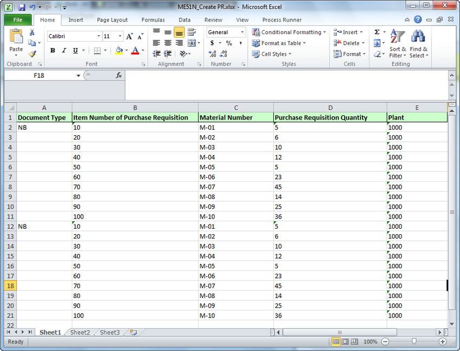Open the Page Layout ribbon tab

pos(111,20)
